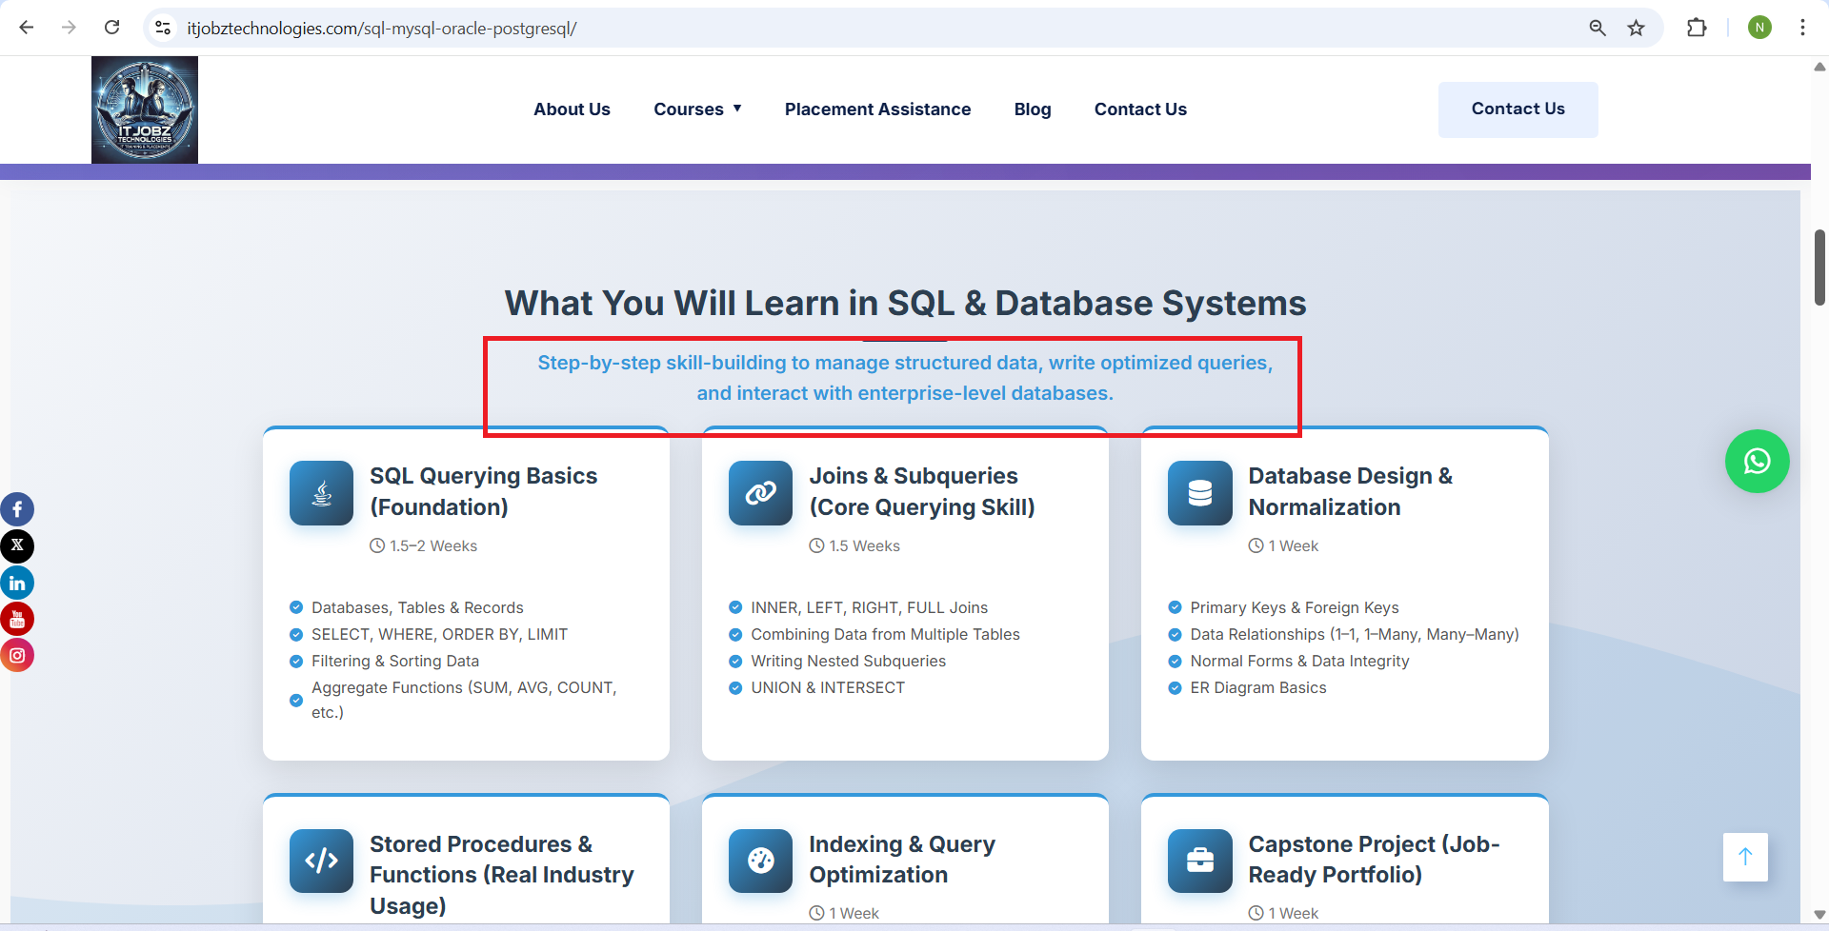Click the highlighted Contact Us button
The width and height of the screenshot is (1829, 931).
1517,109
